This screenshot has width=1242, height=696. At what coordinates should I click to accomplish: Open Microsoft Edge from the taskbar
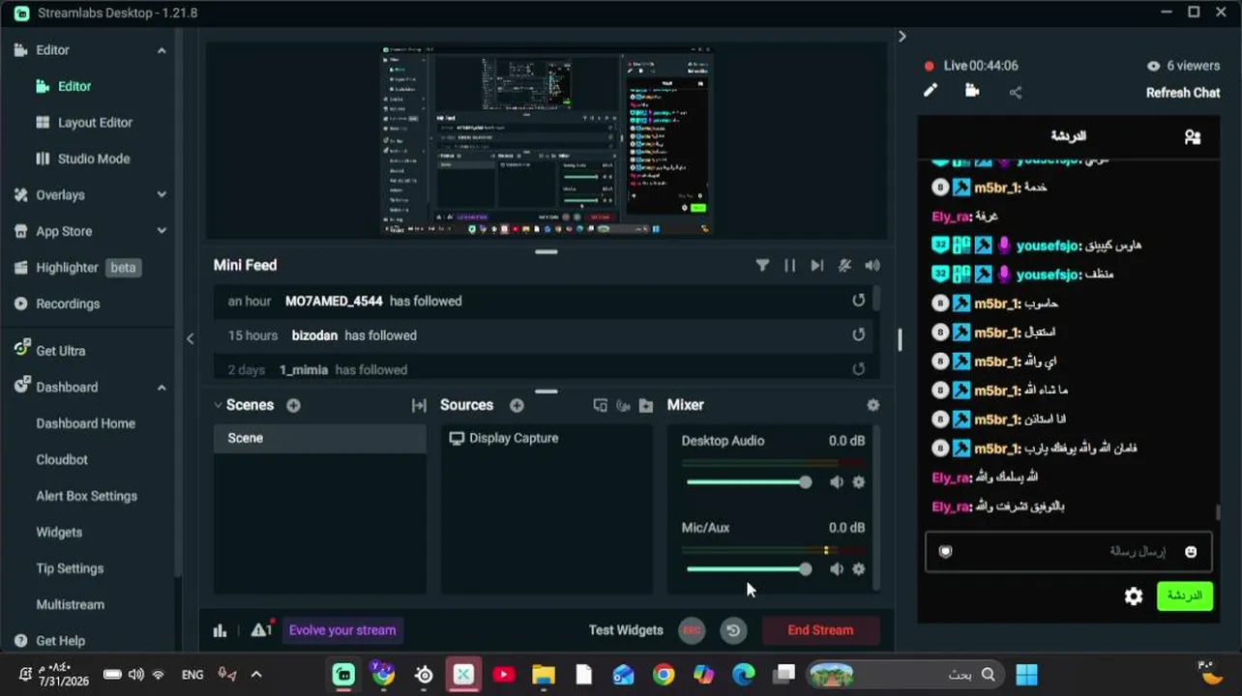[743, 674]
